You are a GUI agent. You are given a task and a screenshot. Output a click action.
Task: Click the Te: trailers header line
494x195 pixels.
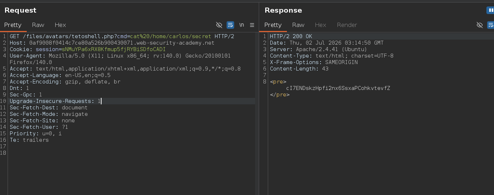coord(29,140)
